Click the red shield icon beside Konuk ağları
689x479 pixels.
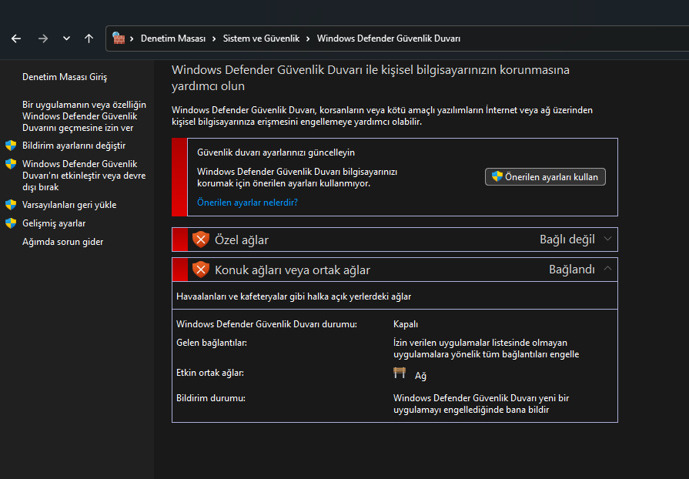pyautogui.click(x=201, y=270)
